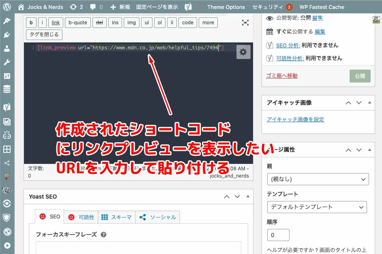Click the WordPress logo in admin bar

coord(7,7)
